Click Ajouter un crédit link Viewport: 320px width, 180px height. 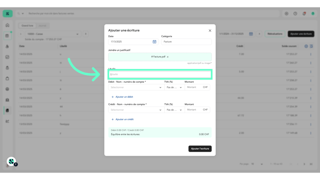[x=122, y=120]
